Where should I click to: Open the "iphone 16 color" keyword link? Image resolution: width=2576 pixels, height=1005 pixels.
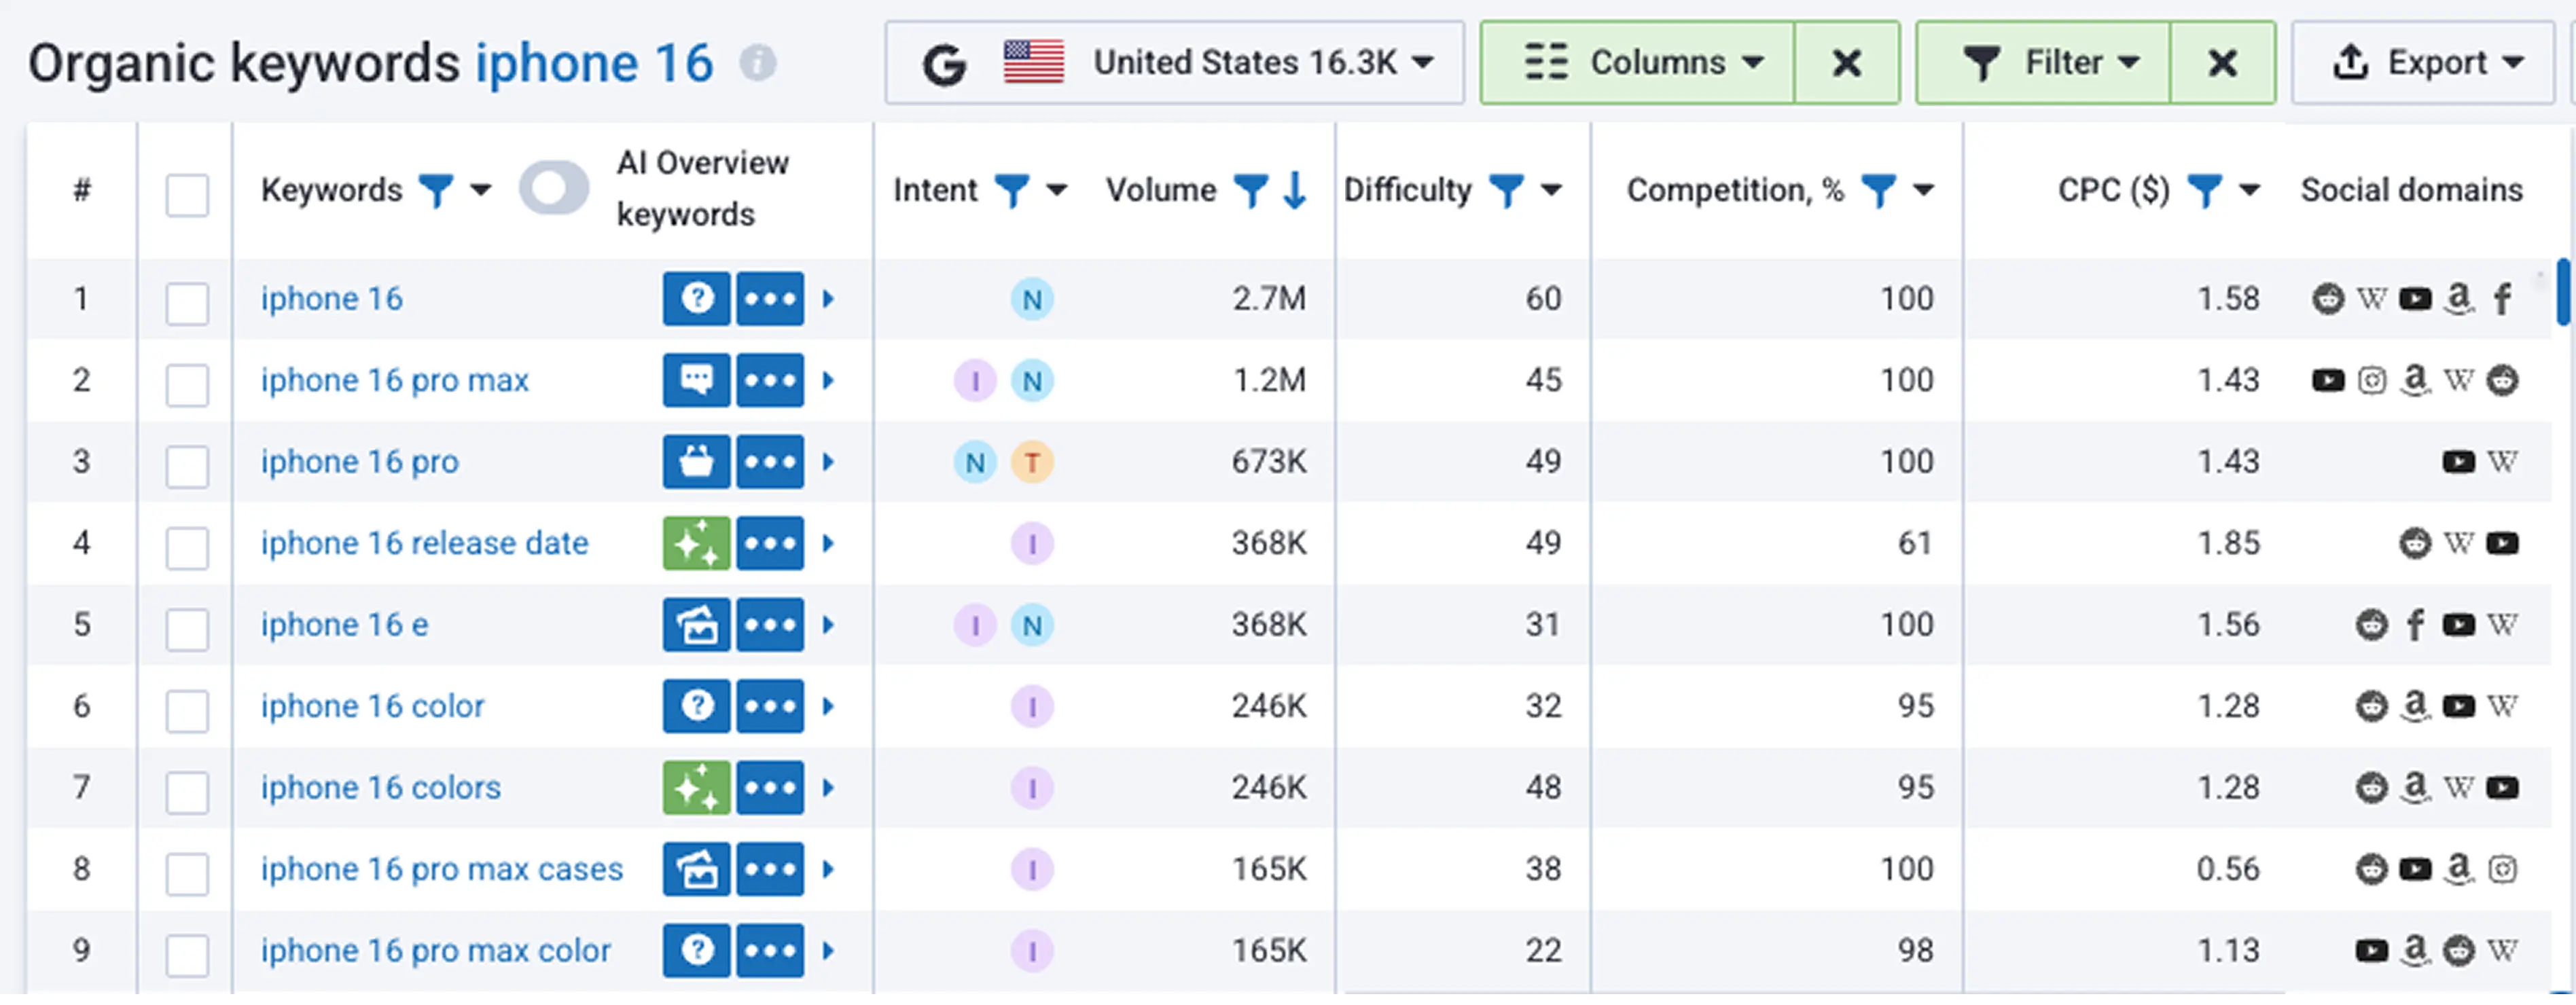(371, 706)
